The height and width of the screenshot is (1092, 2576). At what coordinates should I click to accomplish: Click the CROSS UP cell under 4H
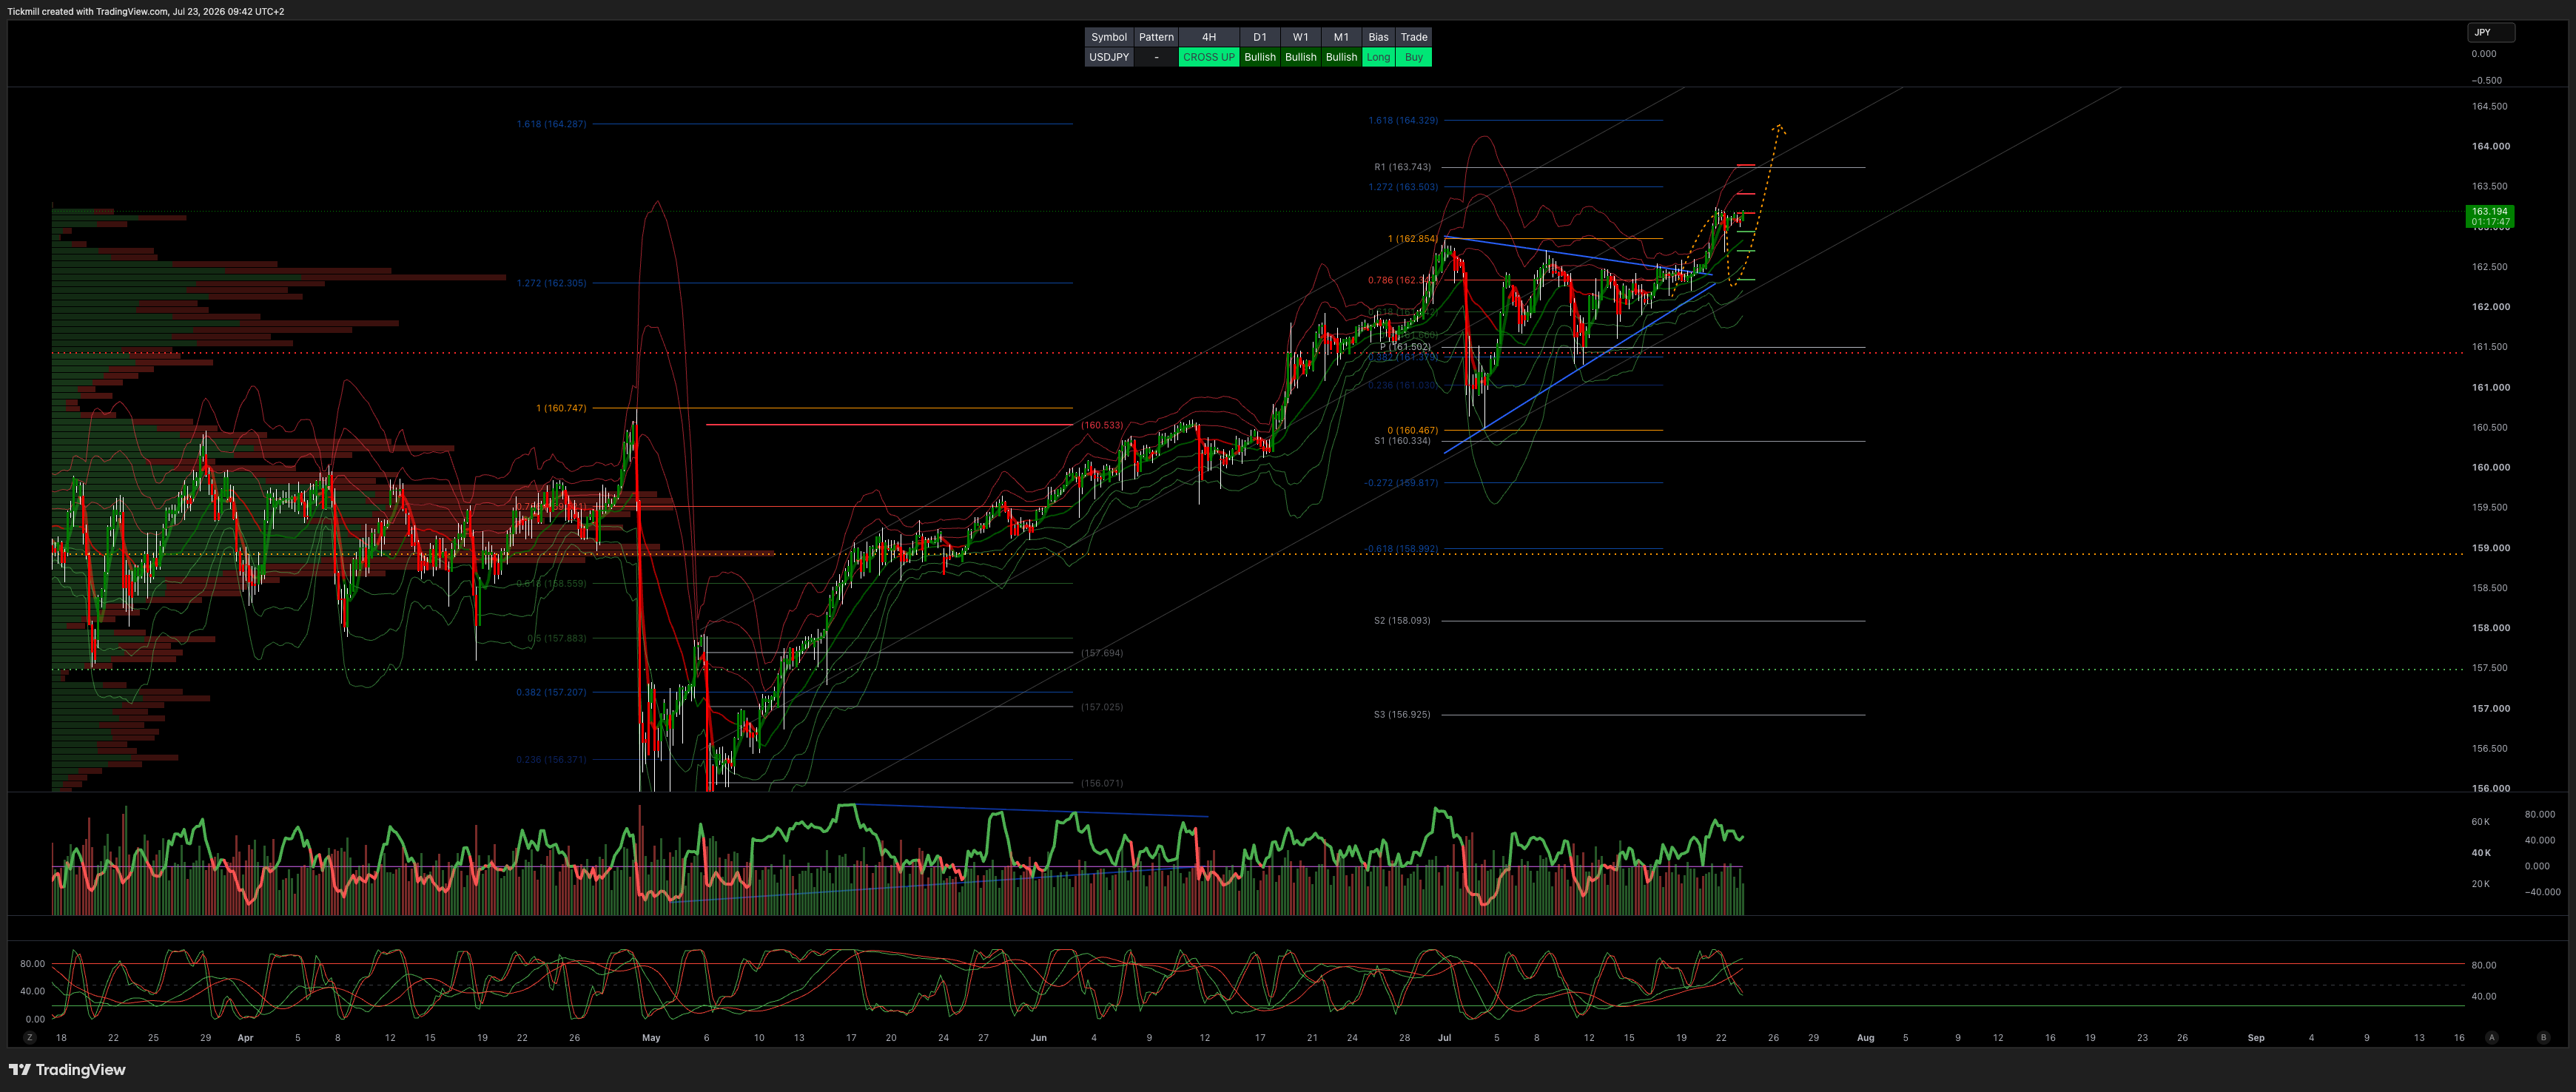point(1208,57)
